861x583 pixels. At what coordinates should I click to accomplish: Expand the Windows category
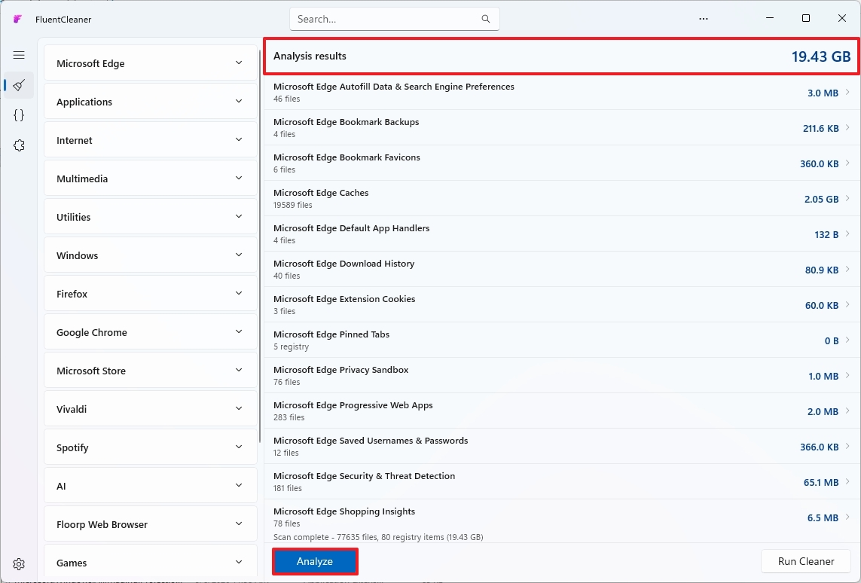(151, 255)
